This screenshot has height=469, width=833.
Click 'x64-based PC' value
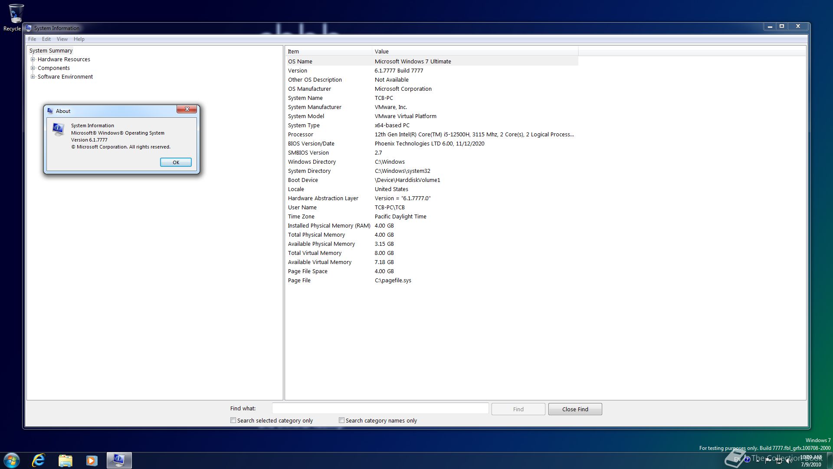click(392, 126)
